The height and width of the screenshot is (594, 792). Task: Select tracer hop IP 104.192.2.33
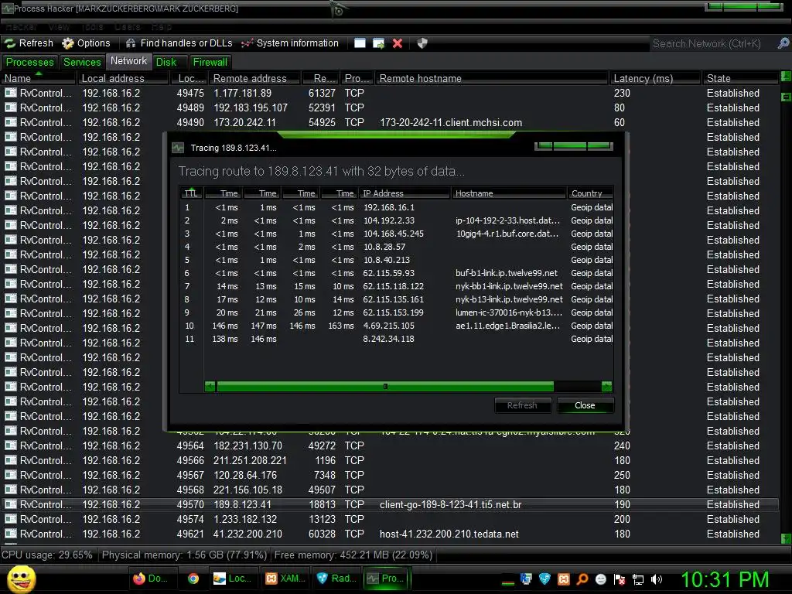388,220
